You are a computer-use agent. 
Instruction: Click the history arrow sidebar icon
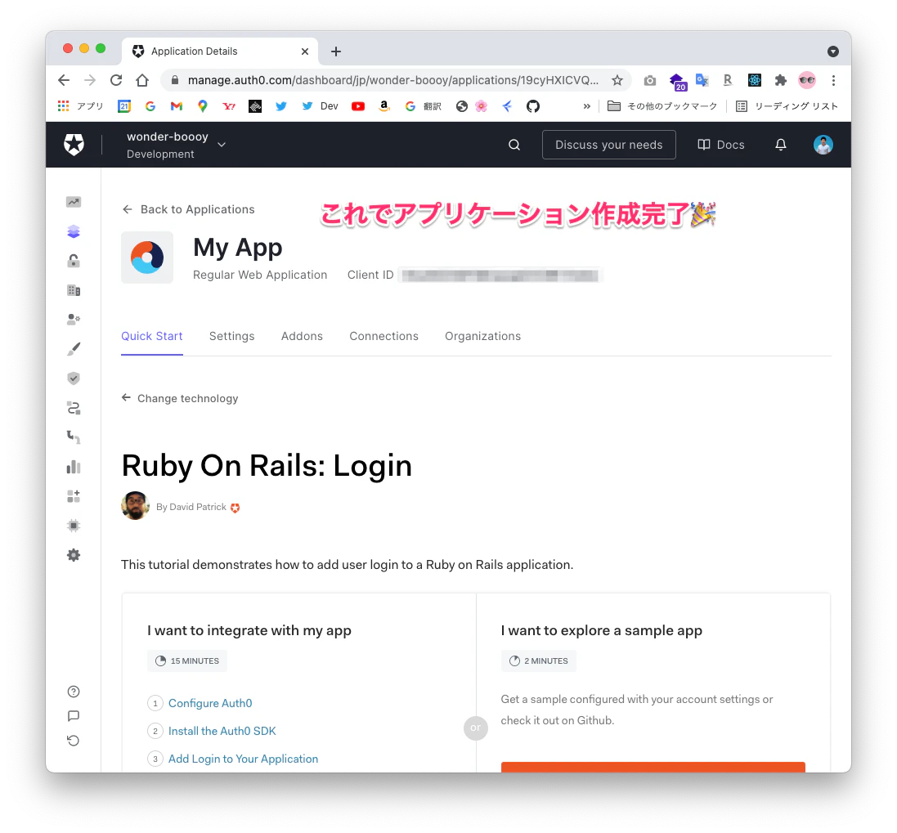click(x=74, y=741)
